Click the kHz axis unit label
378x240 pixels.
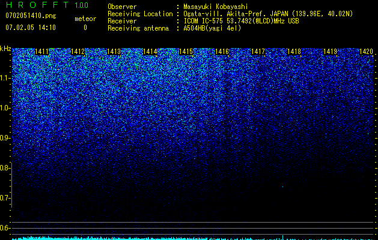pos(5,49)
